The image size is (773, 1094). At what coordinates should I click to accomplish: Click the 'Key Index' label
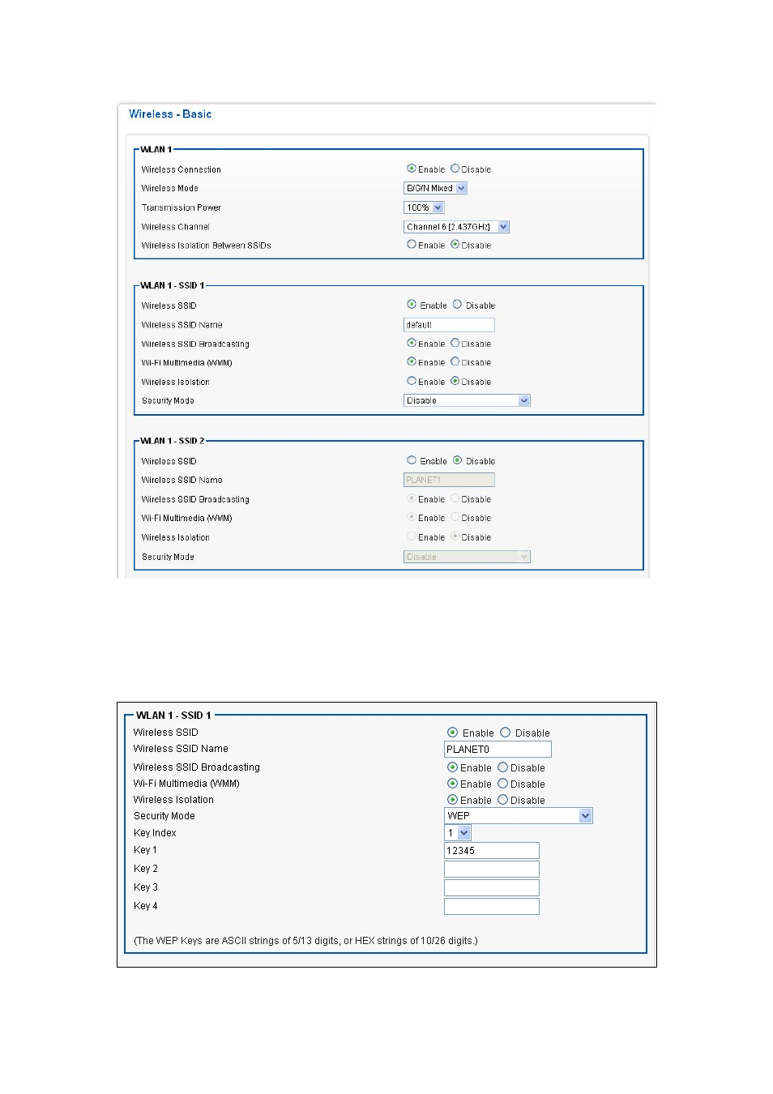coord(155,833)
